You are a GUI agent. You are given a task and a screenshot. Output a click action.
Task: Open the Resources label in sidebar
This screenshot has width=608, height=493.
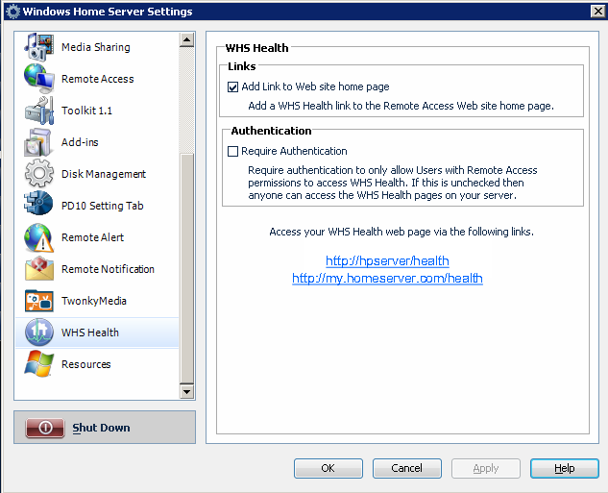[86, 364]
